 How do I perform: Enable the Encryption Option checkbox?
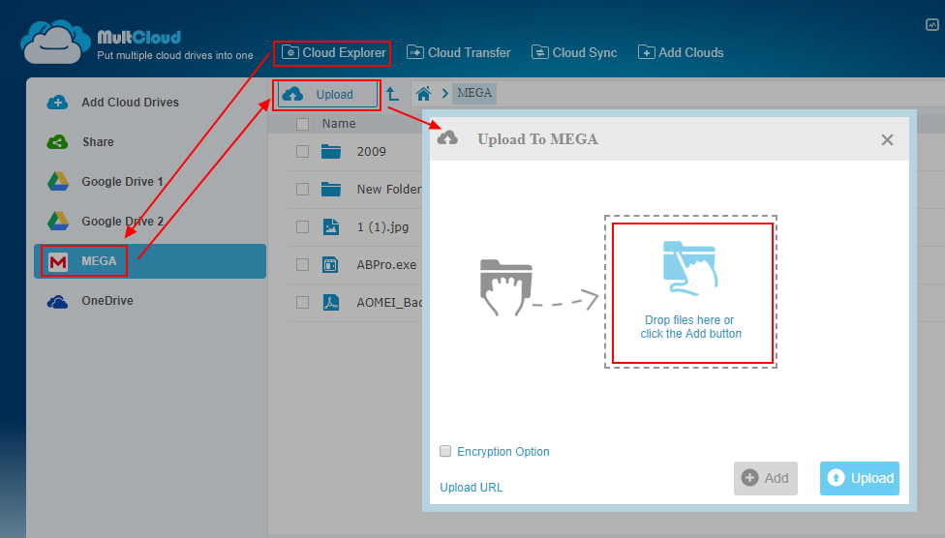[x=445, y=451]
